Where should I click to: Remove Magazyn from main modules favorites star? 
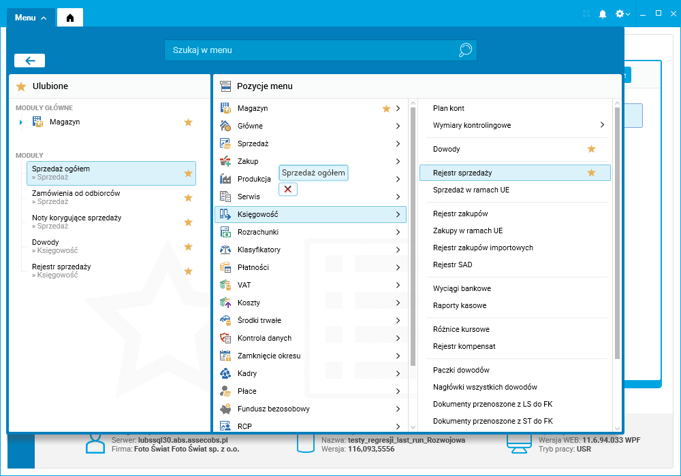coord(188,122)
